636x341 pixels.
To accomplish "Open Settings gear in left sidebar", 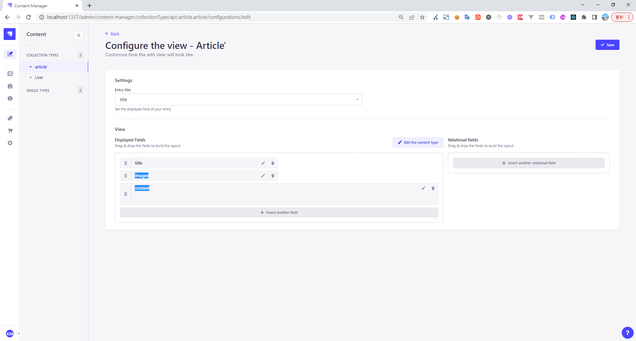I will [10, 143].
